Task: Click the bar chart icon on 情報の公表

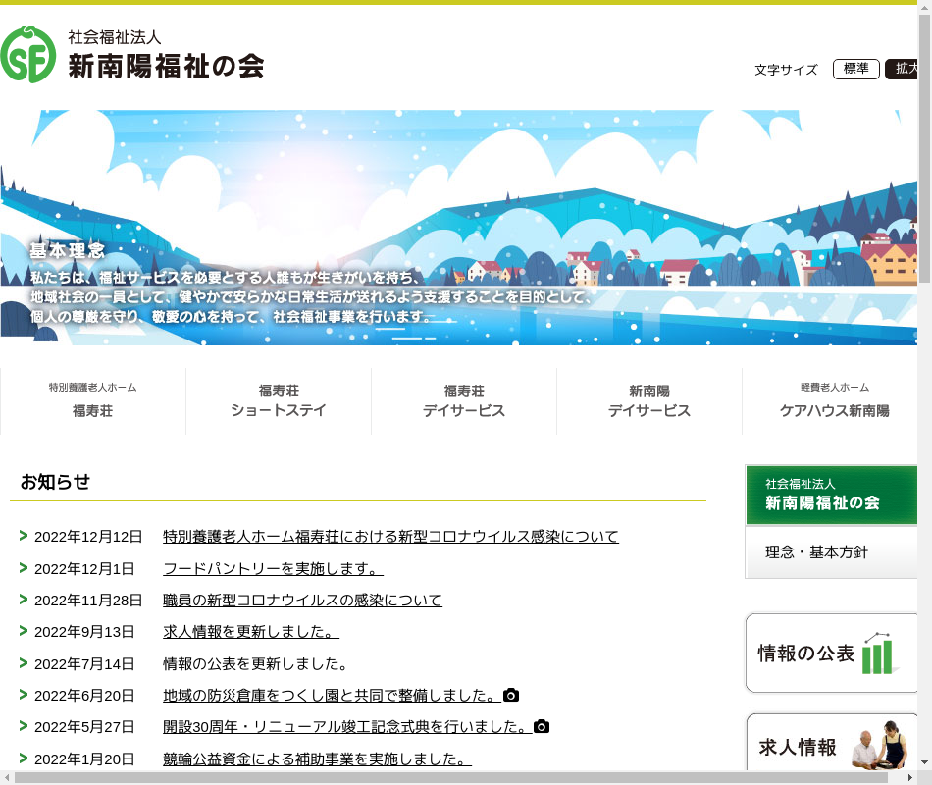Action: (880, 654)
